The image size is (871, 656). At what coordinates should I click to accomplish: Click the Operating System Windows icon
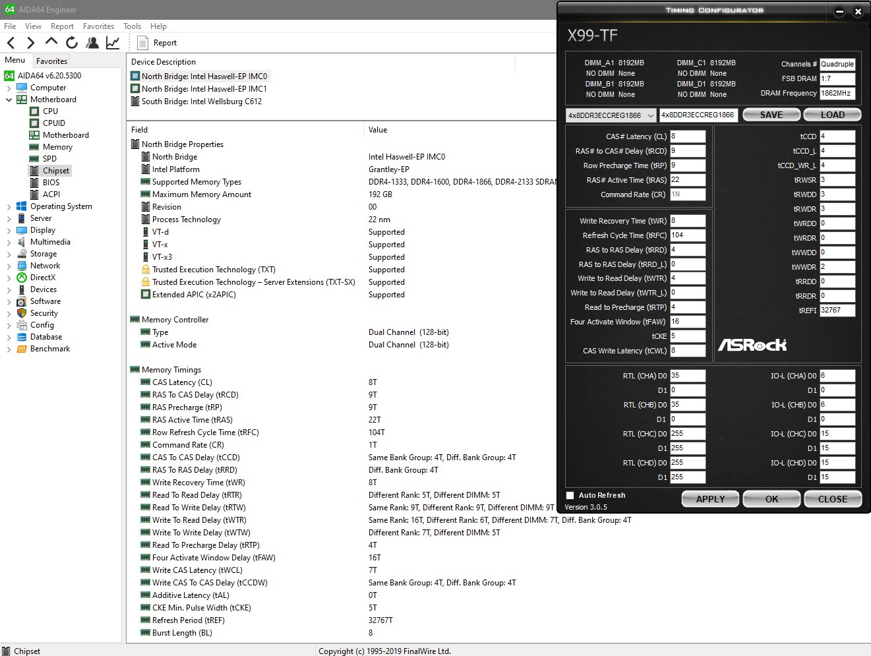click(22, 206)
